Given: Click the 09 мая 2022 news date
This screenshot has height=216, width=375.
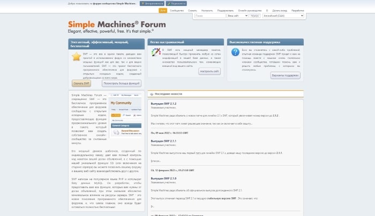Looking at the screenshot, I should [169, 133].
